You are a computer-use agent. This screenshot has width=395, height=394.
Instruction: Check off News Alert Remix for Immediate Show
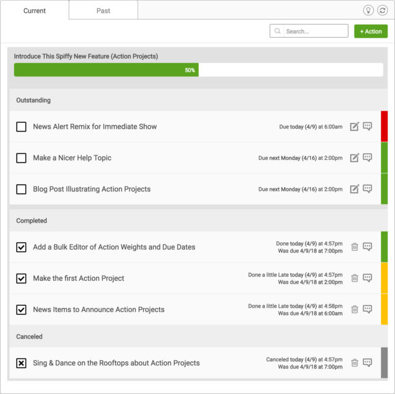click(21, 127)
